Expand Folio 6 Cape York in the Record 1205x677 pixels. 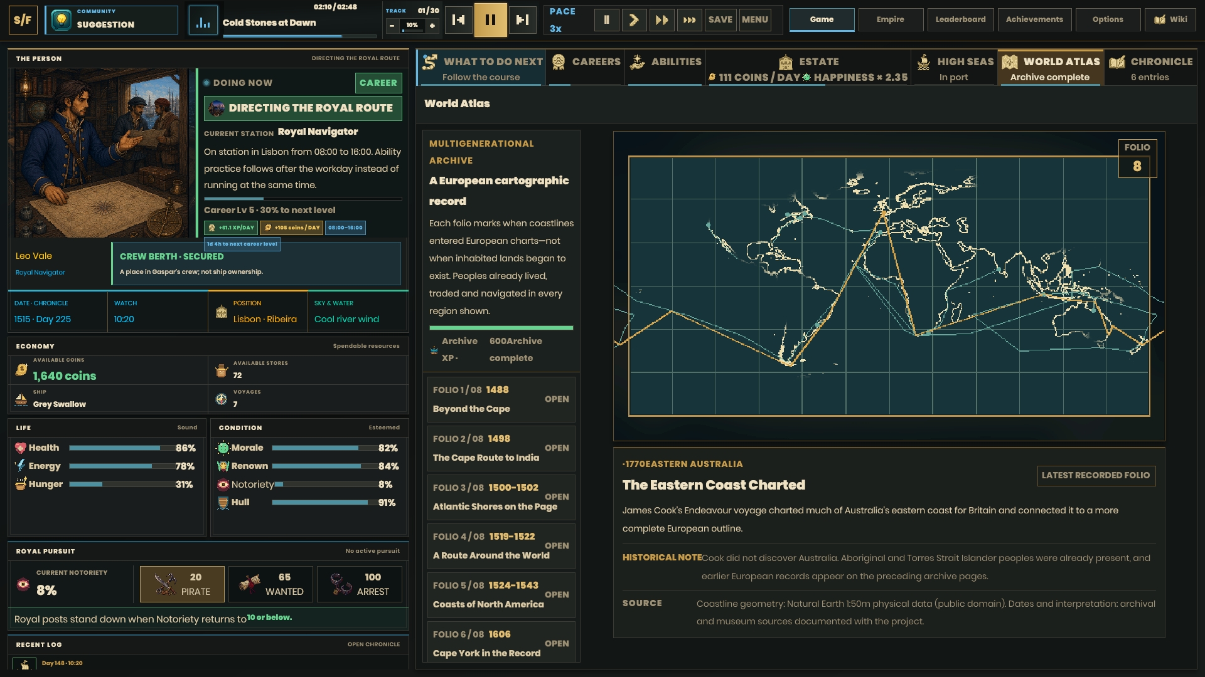click(501, 642)
